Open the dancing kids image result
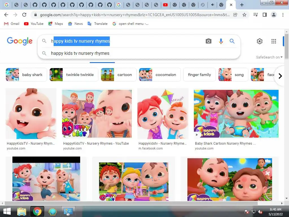The height and width of the screenshot is (217, 289). [x=46, y=179]
